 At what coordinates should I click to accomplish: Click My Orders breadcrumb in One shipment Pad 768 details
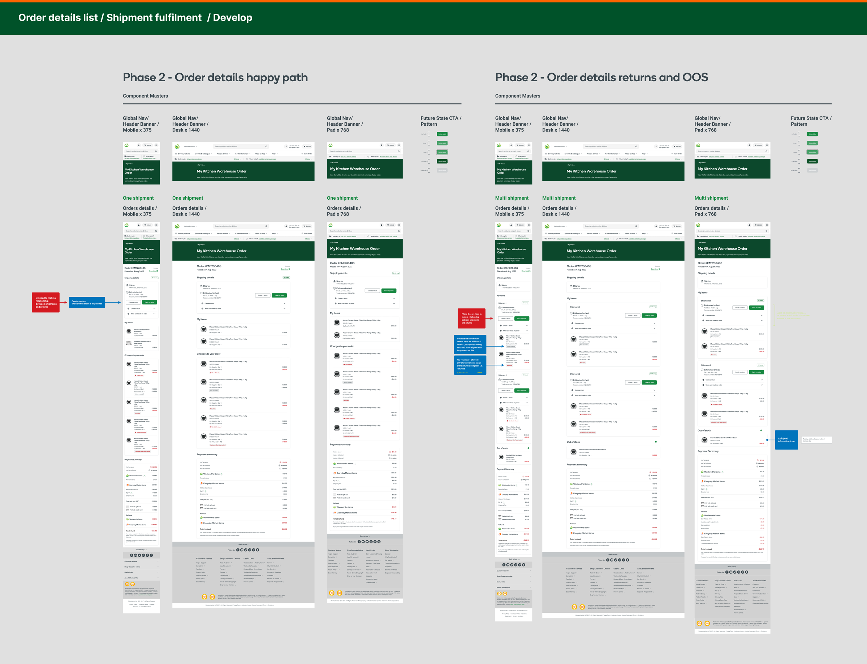pos(335,242)
